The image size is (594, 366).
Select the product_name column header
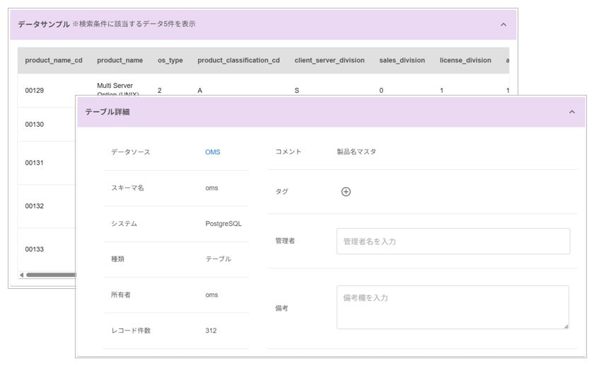pos(120,60)
